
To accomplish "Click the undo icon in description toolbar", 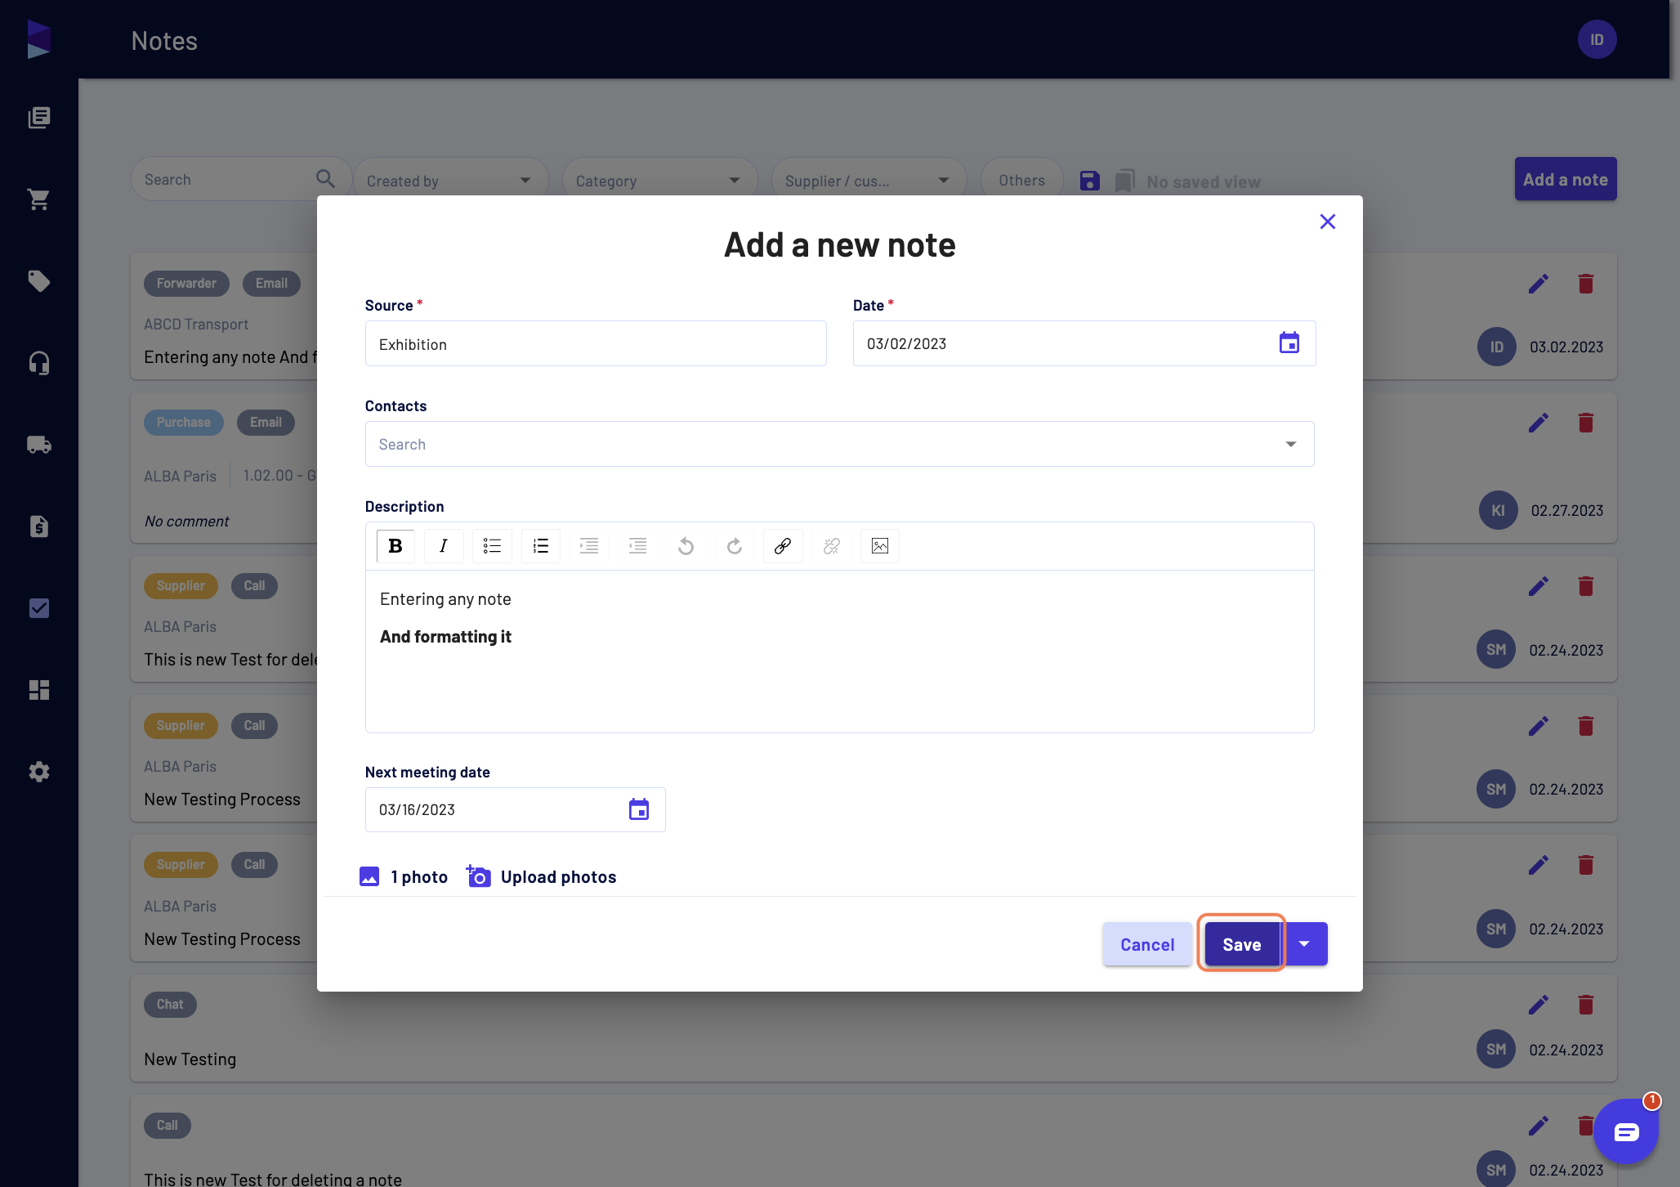I will [x=686, y=546].
